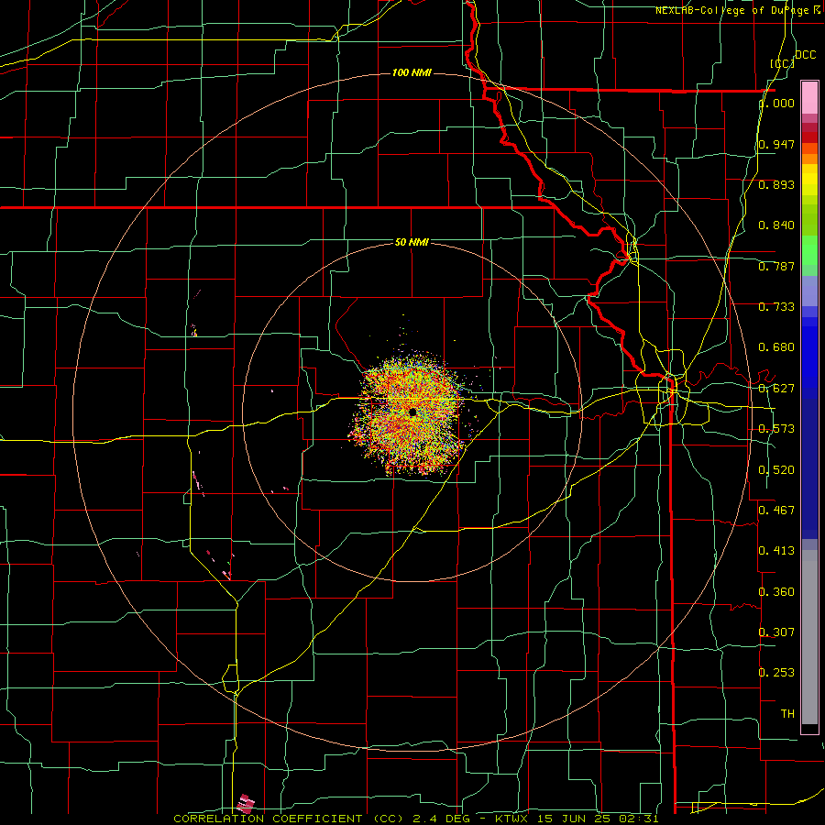
Task: Click the 0.413 scale value
Action: (x=776, y=551)
